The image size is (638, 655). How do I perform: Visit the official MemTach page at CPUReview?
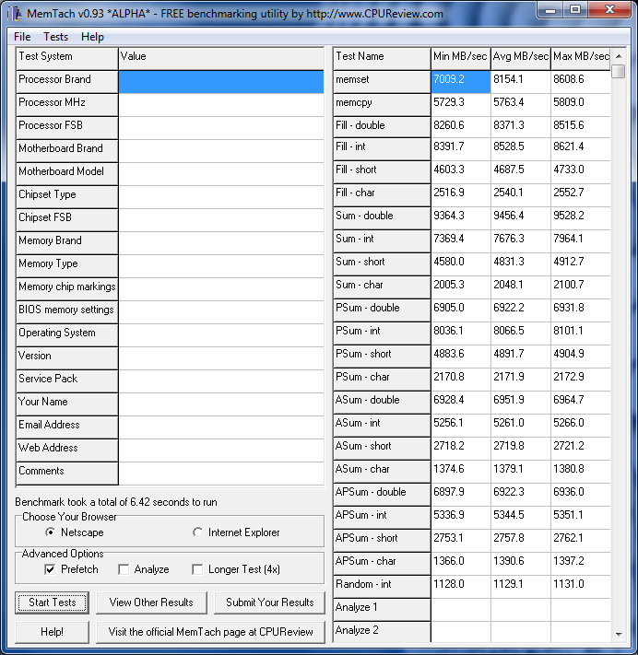[x=210, y=632]
